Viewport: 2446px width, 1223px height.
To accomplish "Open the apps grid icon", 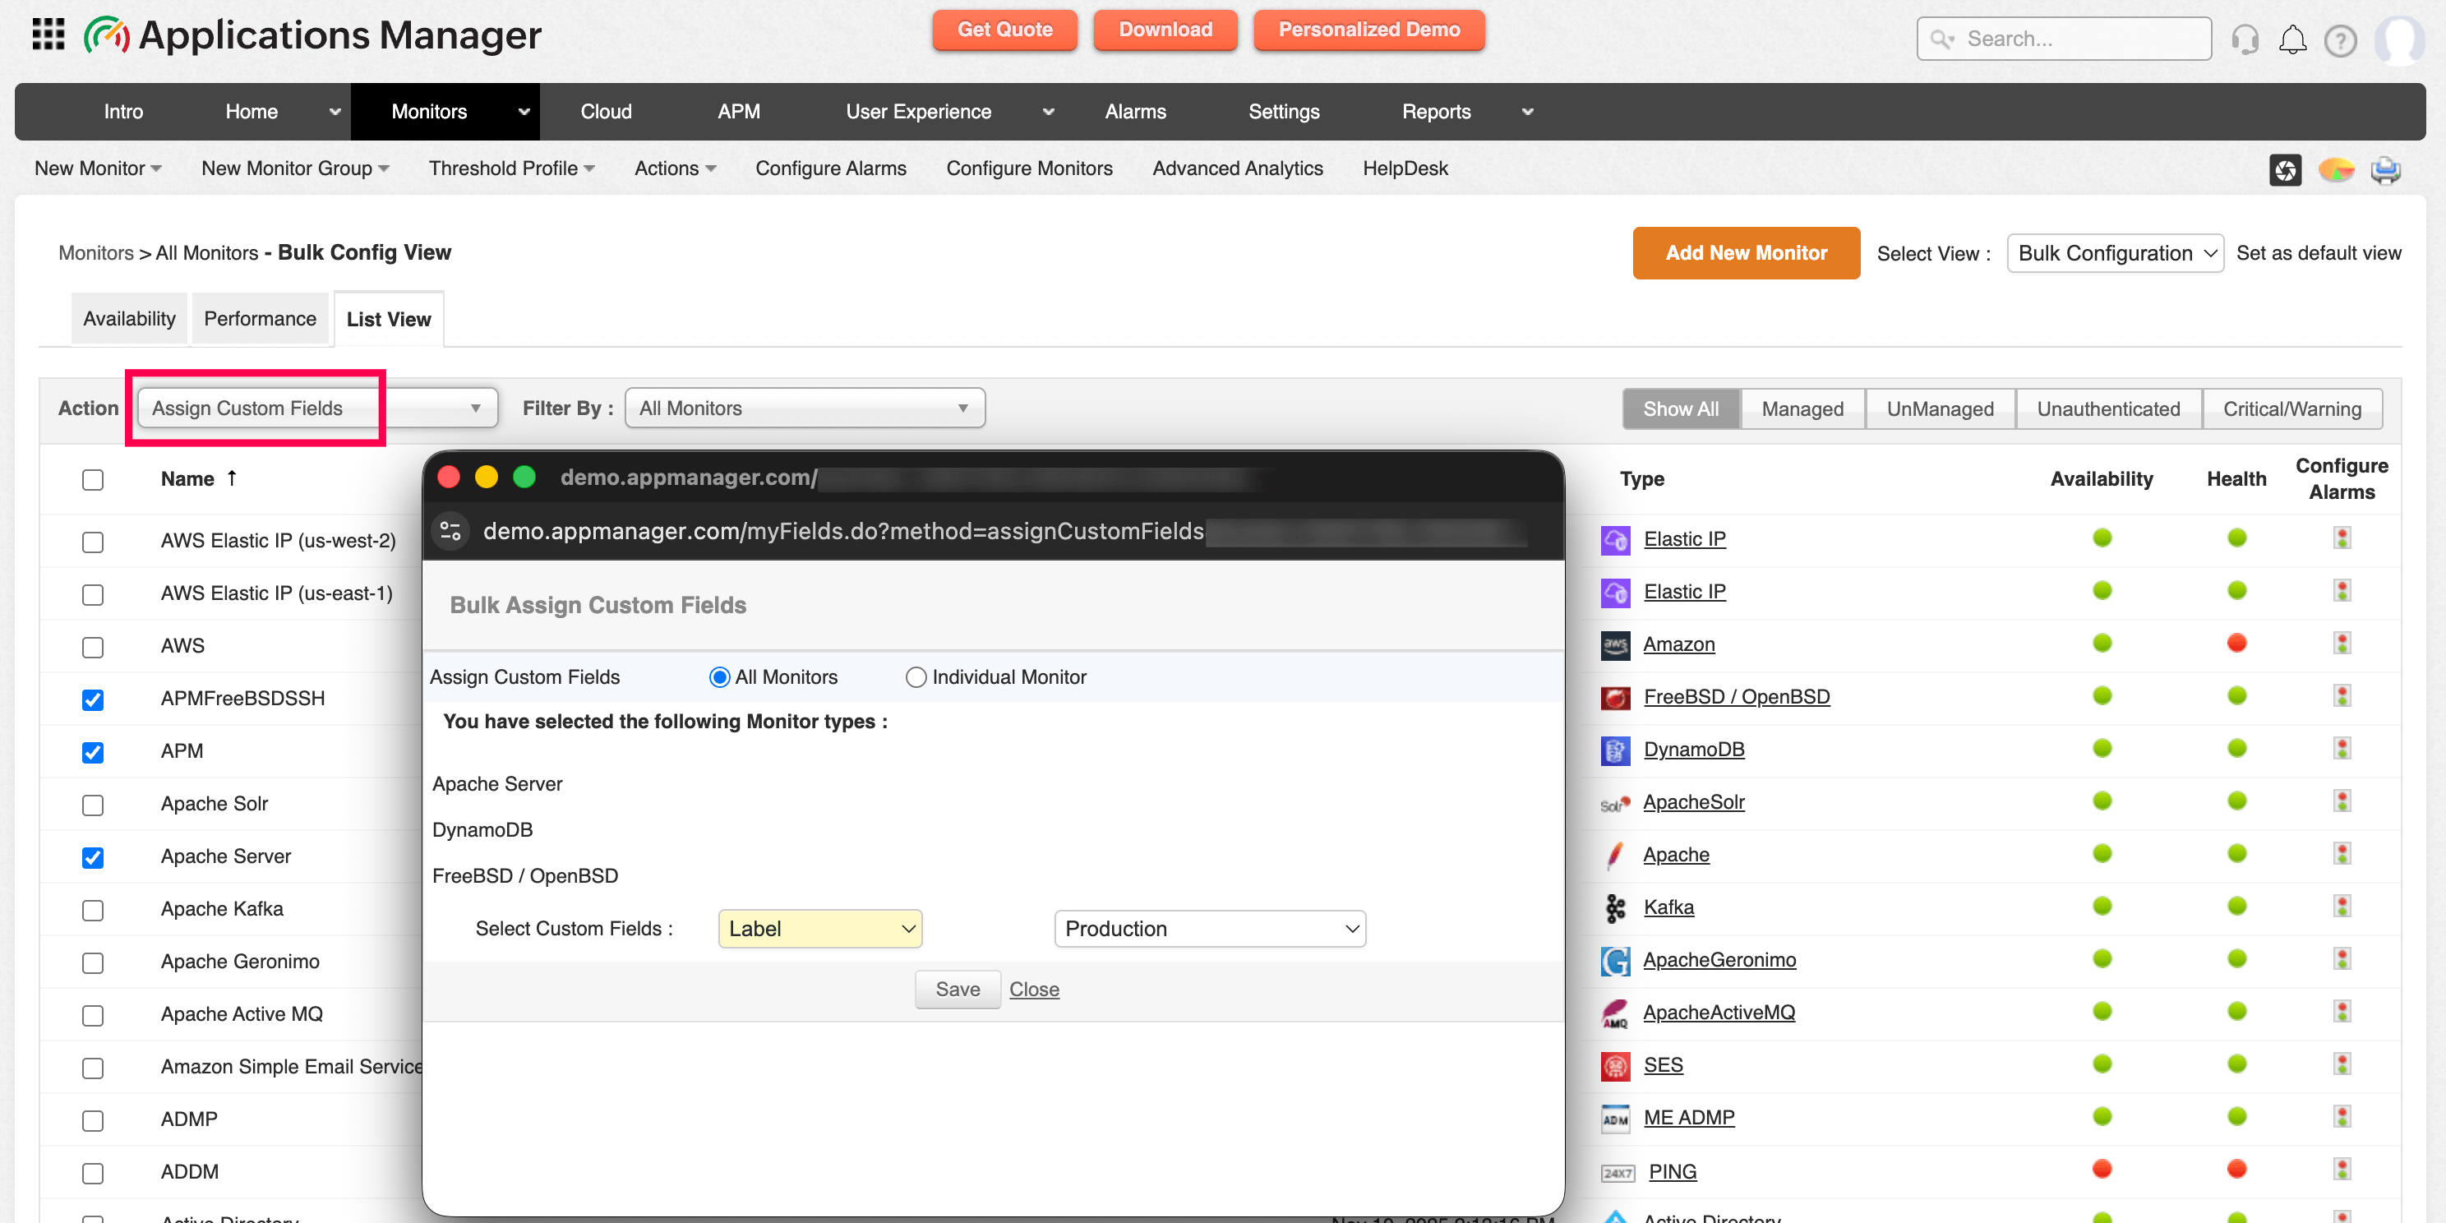I will coord(48,35).
